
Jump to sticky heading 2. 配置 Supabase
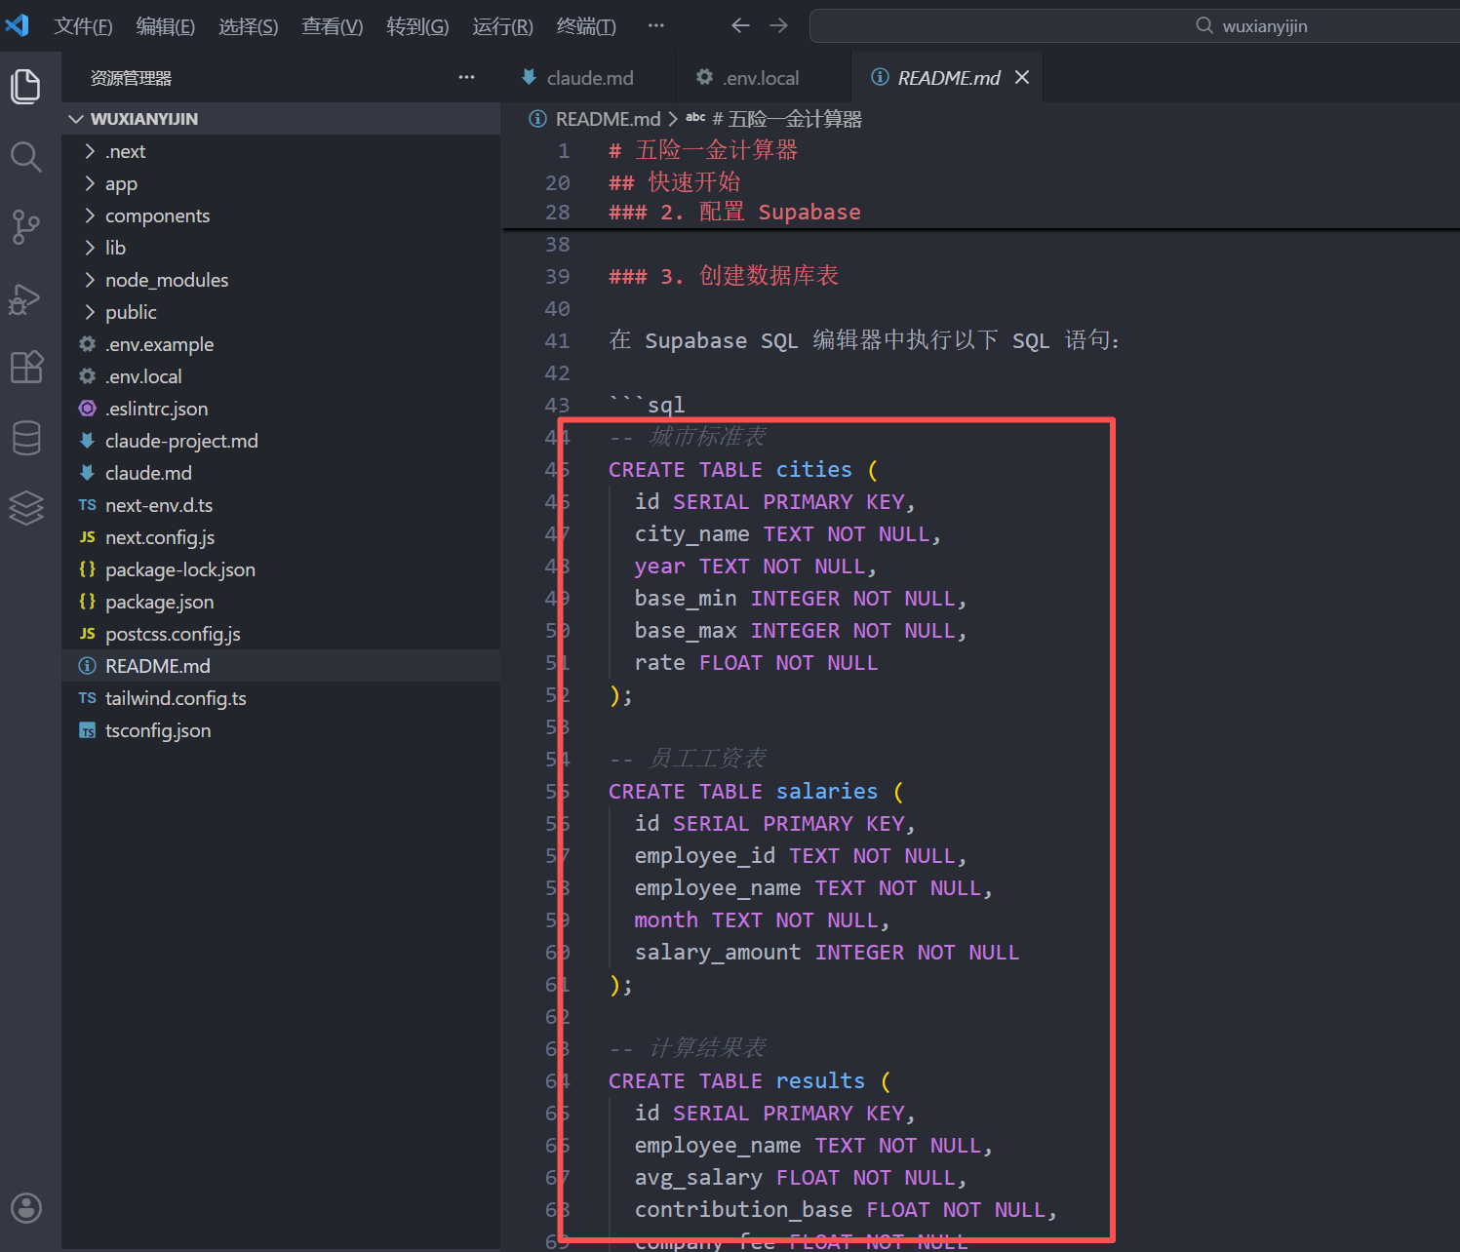point(761,213)
